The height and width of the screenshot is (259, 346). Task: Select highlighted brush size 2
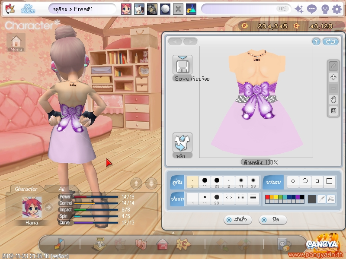[x=192, y=182]
